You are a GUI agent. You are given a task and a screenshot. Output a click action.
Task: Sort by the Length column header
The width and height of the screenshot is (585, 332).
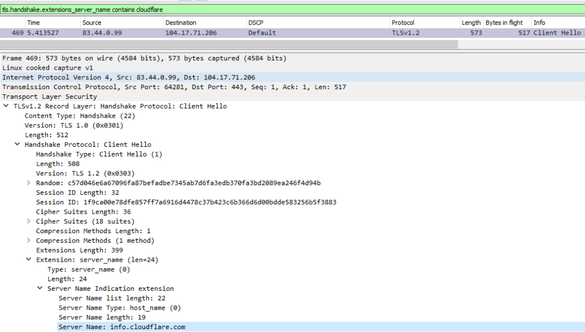pyautogui.click(x=470, y=22)
